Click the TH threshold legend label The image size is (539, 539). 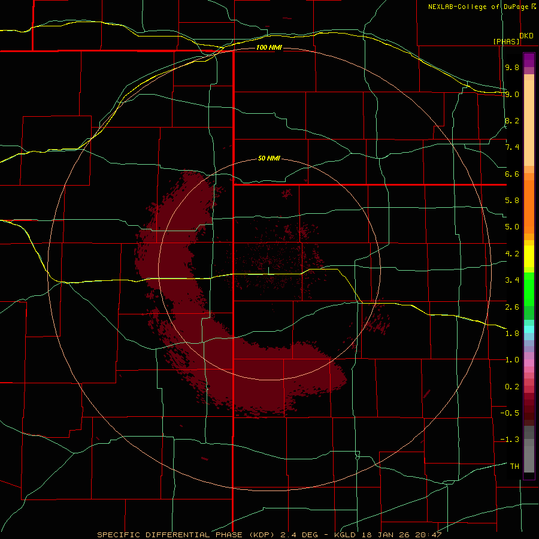tap(514, 467)
